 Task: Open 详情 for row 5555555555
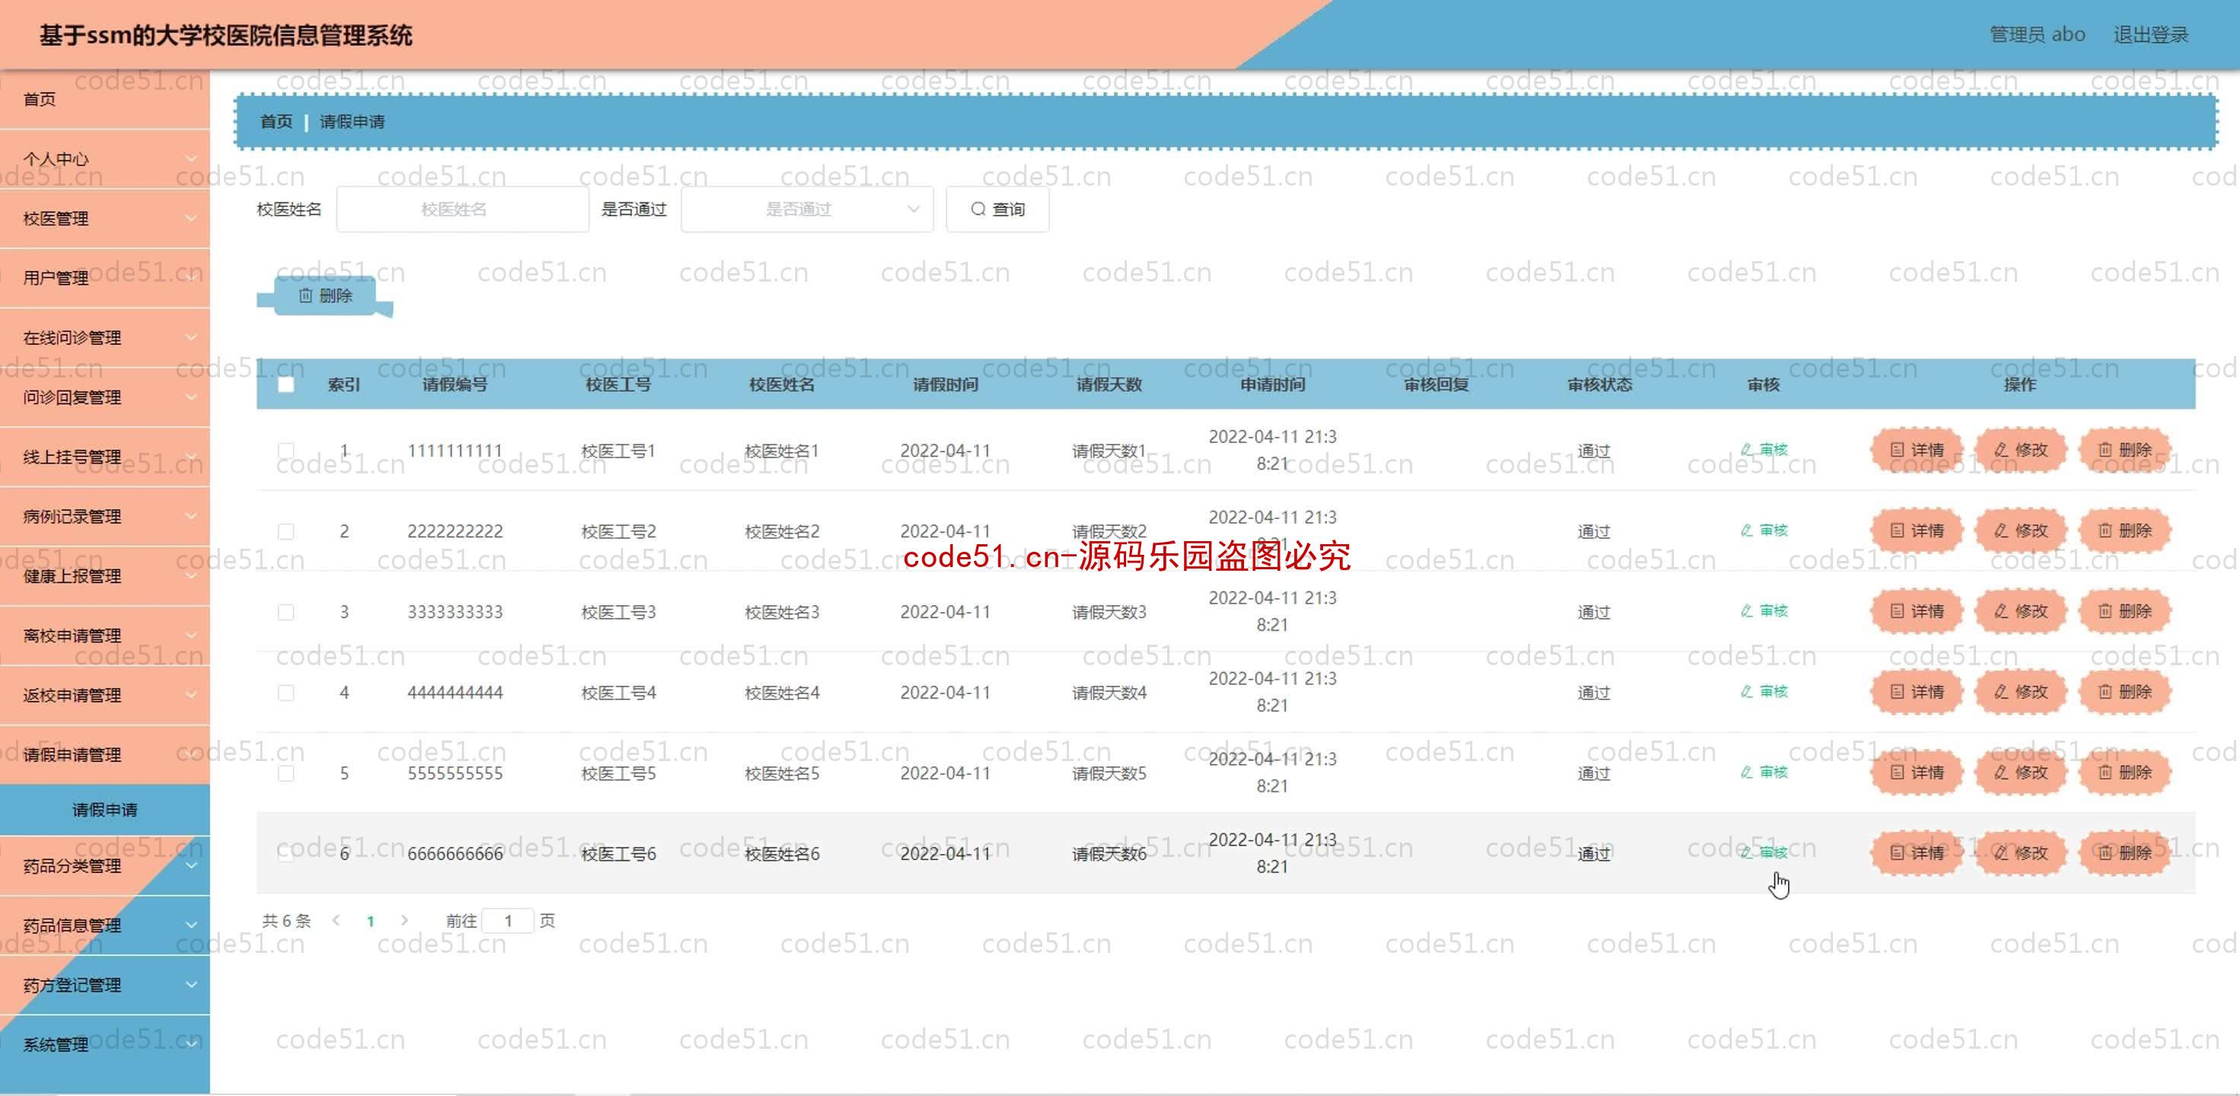1917,773
